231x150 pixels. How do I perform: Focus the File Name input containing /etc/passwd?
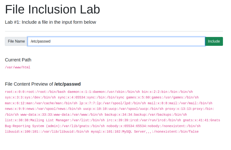coord(116,41)
